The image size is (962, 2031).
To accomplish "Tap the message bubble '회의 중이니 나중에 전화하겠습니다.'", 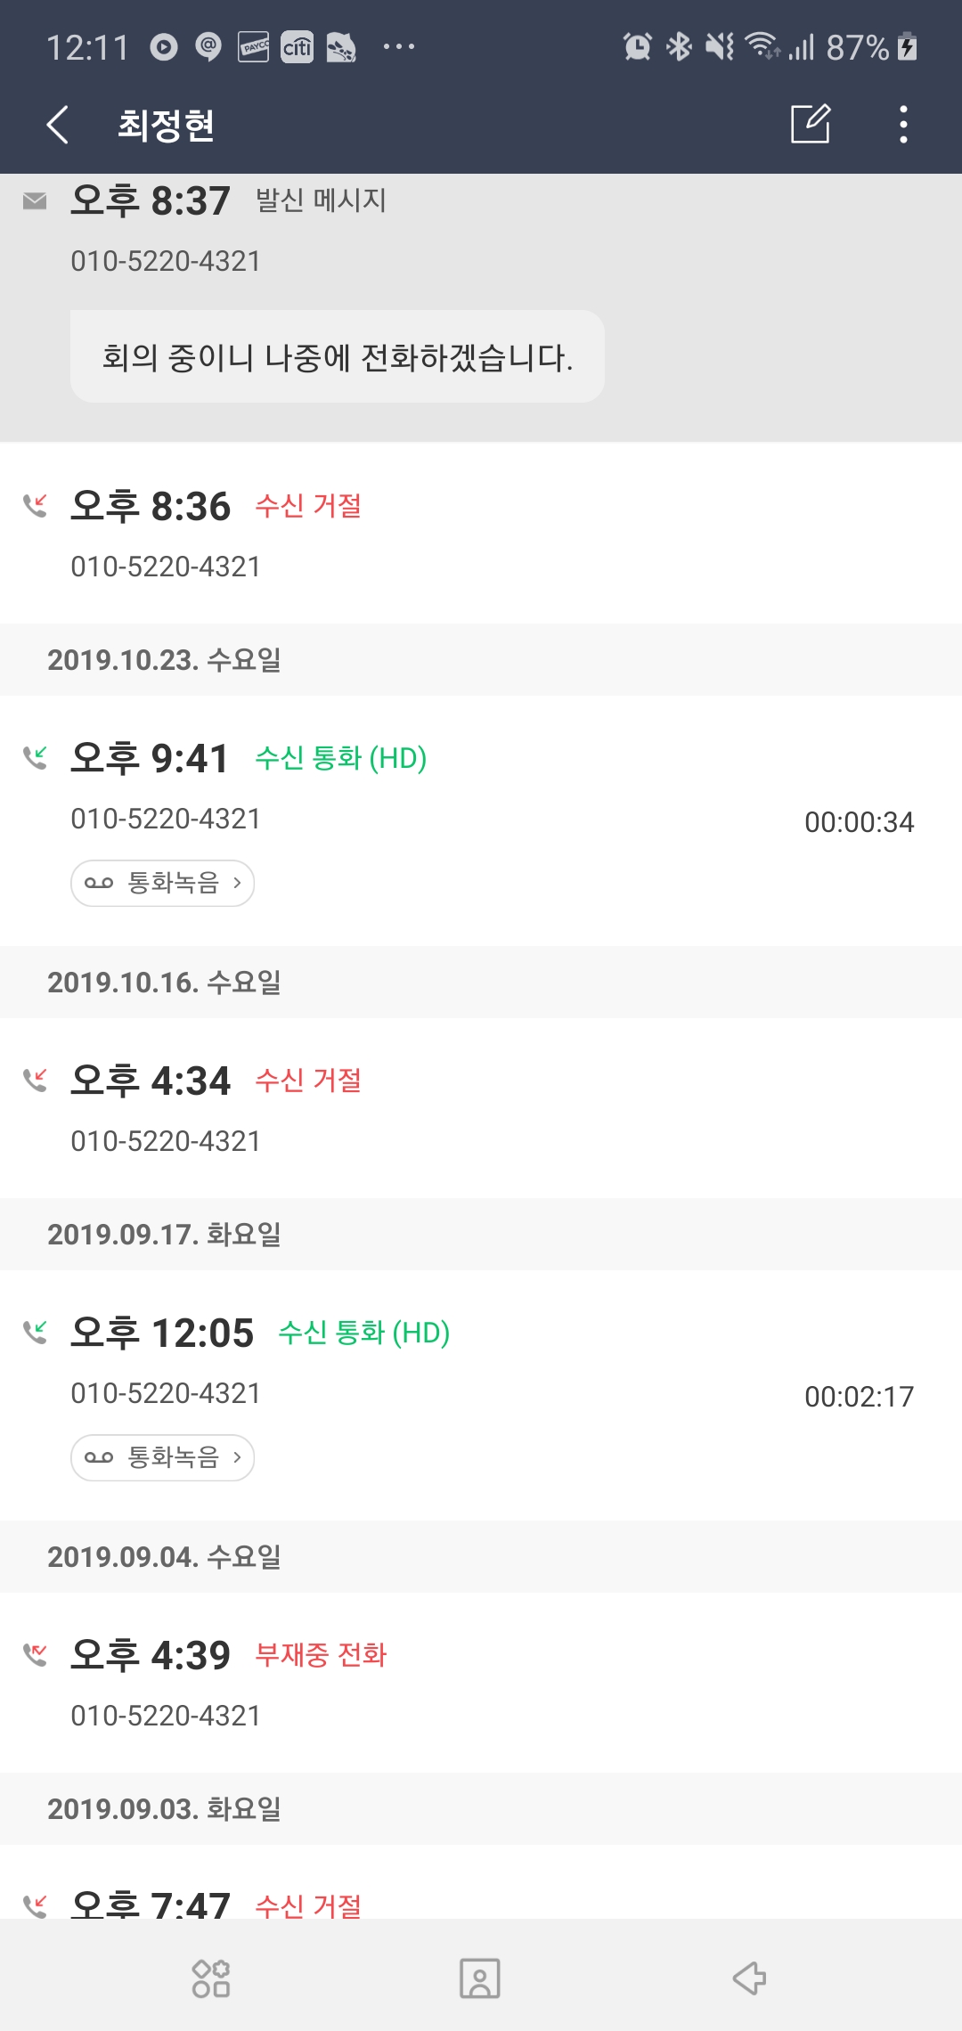I will click(338, 357).
